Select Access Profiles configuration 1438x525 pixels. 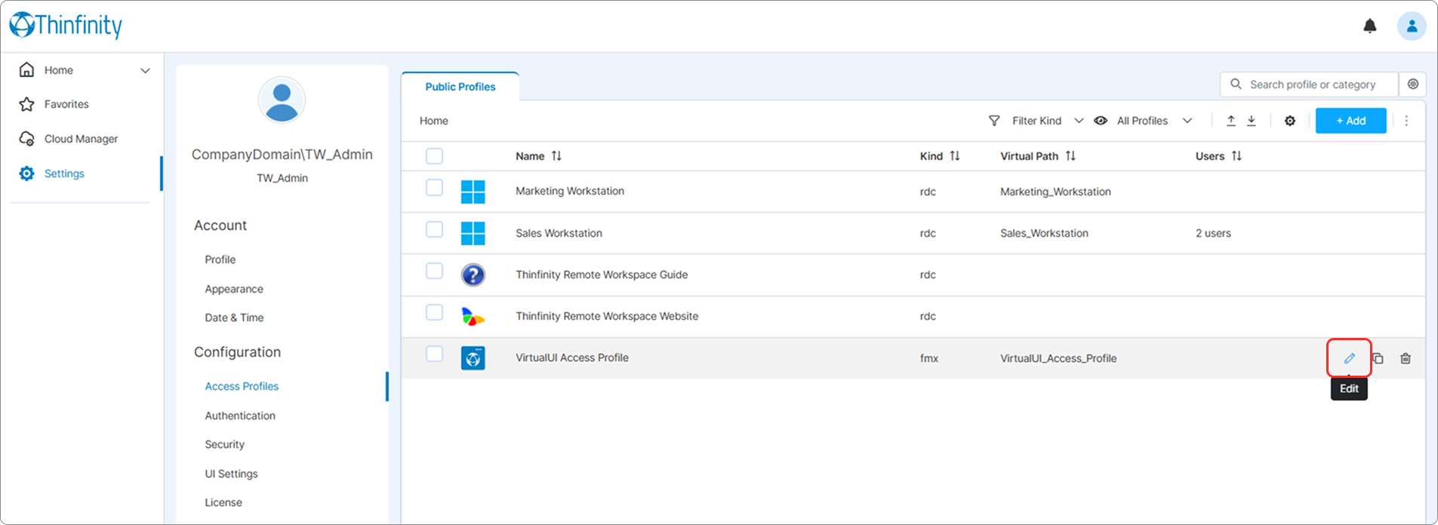[x=242, y=386]
